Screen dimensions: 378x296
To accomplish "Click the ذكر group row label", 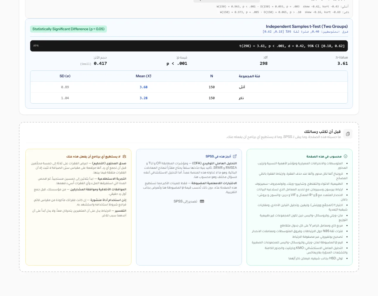I will 241,98.
